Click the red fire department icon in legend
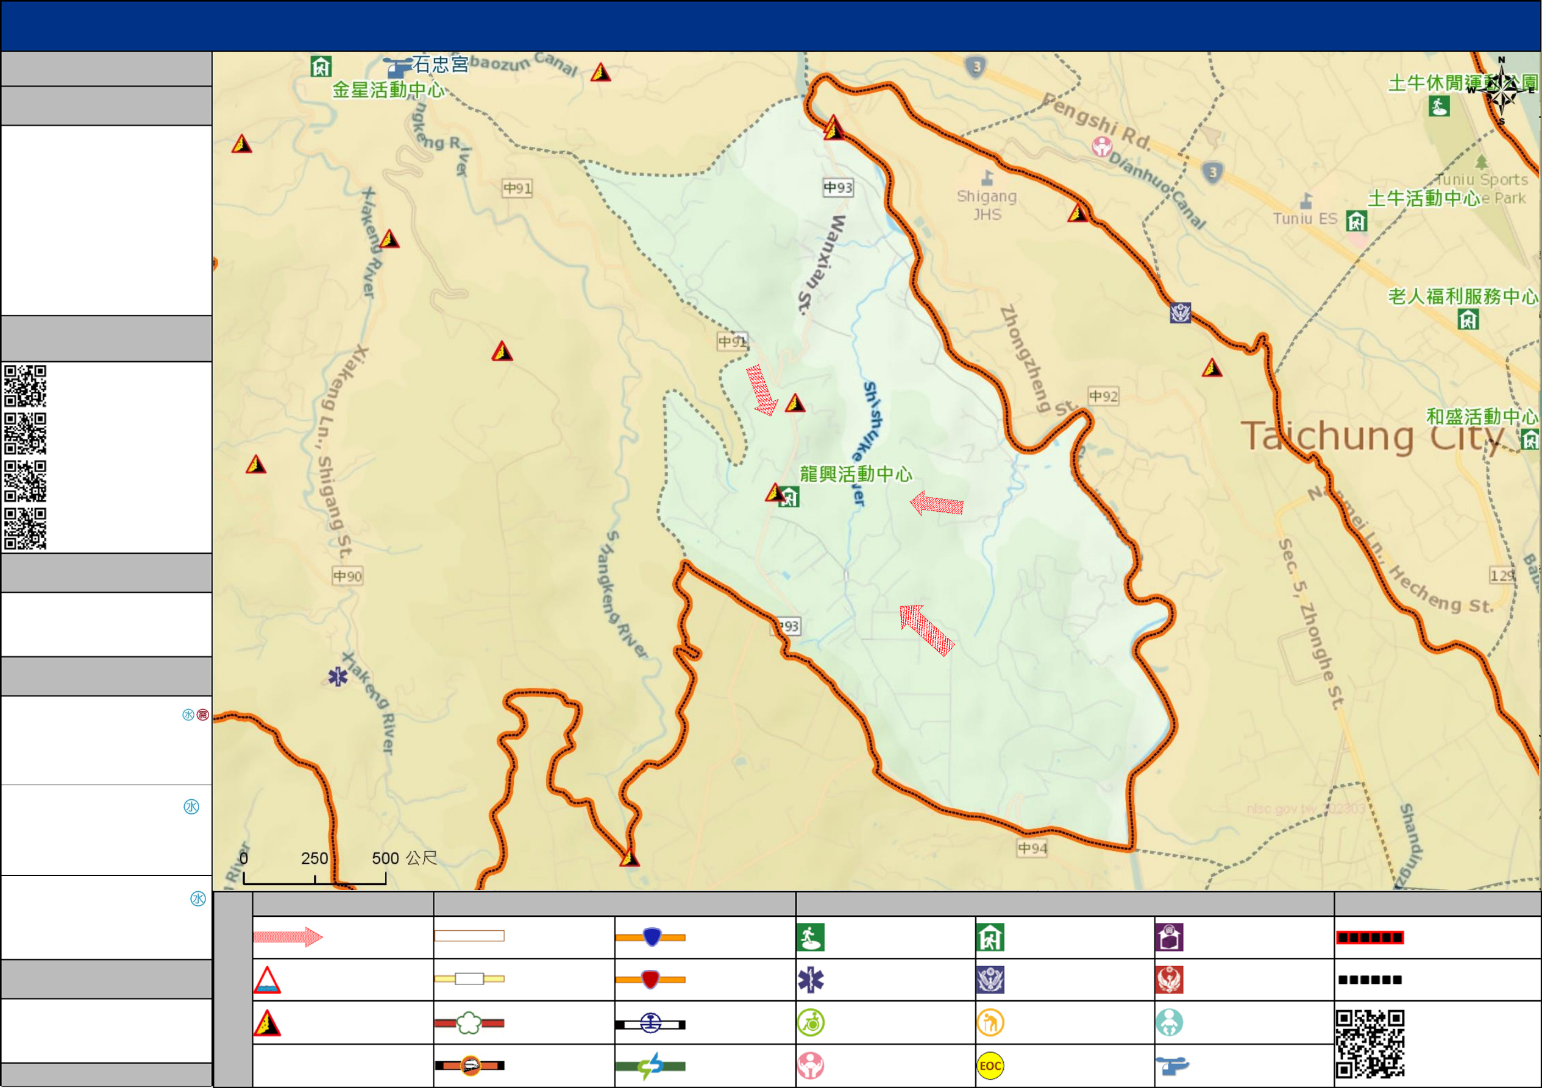The image size is (1542, 1088). (x=1169, y=980)
